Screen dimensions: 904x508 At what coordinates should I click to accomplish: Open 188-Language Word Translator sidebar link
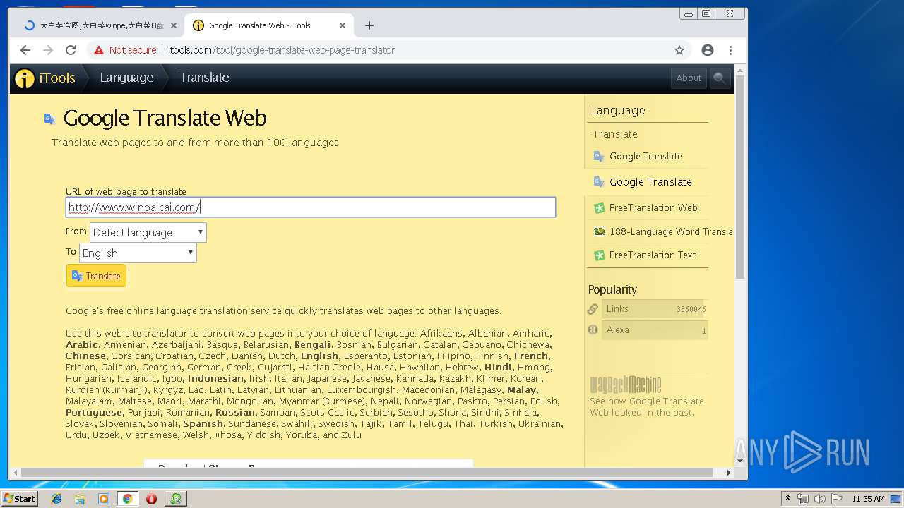click(671, 231)
